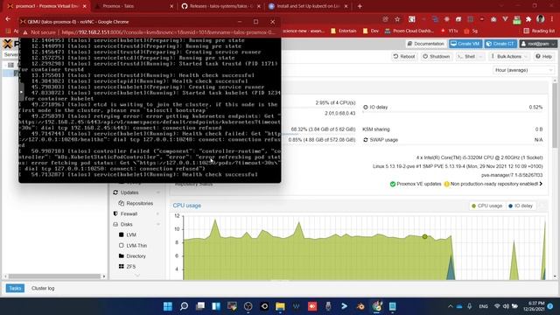Open Blender from the taskbar
Viewport: 560px width, 315px height.
pos(360,306)
